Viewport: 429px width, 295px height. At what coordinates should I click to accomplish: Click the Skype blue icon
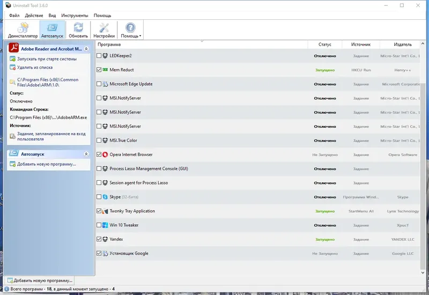click(x=105, y=197)
